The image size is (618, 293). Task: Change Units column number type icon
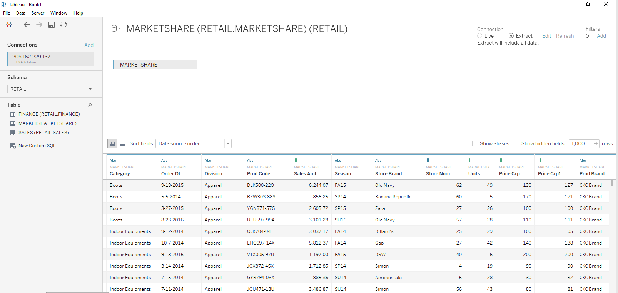[x=470, y=160]
